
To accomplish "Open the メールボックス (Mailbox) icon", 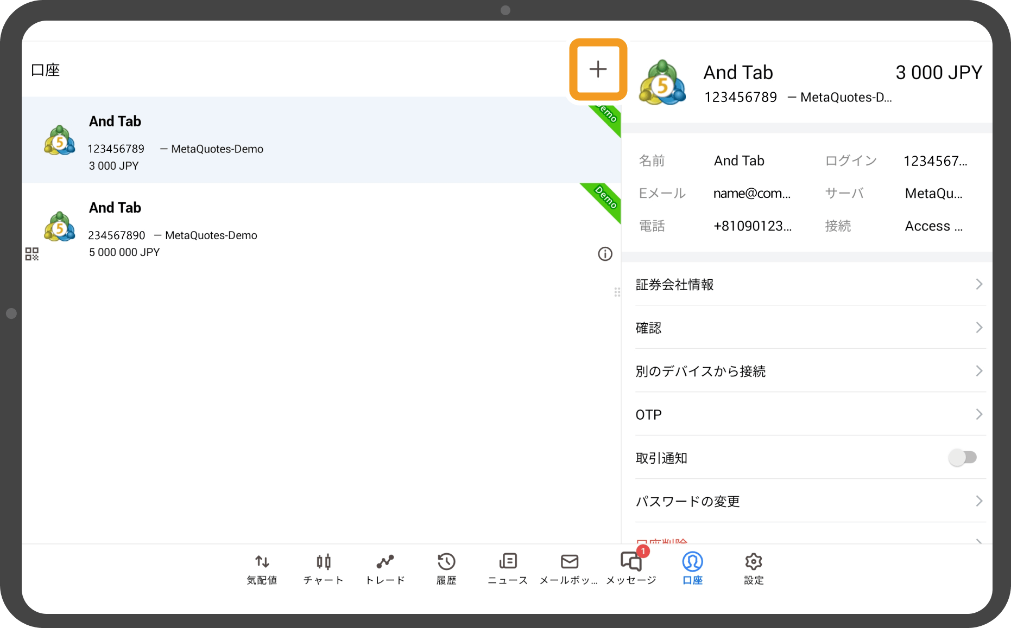I will (x=568, y=567).
